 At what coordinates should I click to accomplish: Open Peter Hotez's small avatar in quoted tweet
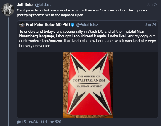[x=22, y=25]
